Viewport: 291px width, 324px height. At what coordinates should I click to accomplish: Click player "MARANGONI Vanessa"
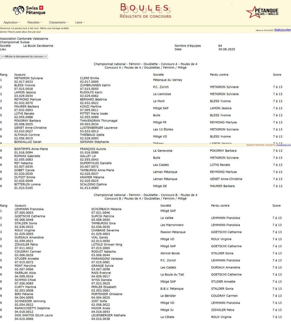pos(107,259)
